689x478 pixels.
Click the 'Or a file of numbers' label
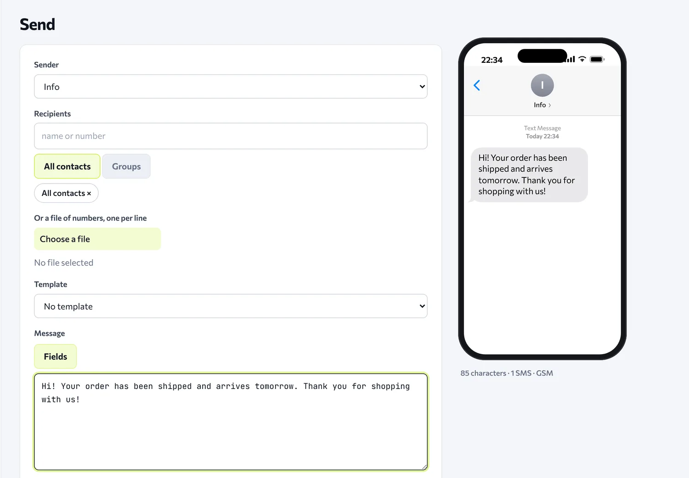coord(90,218)
